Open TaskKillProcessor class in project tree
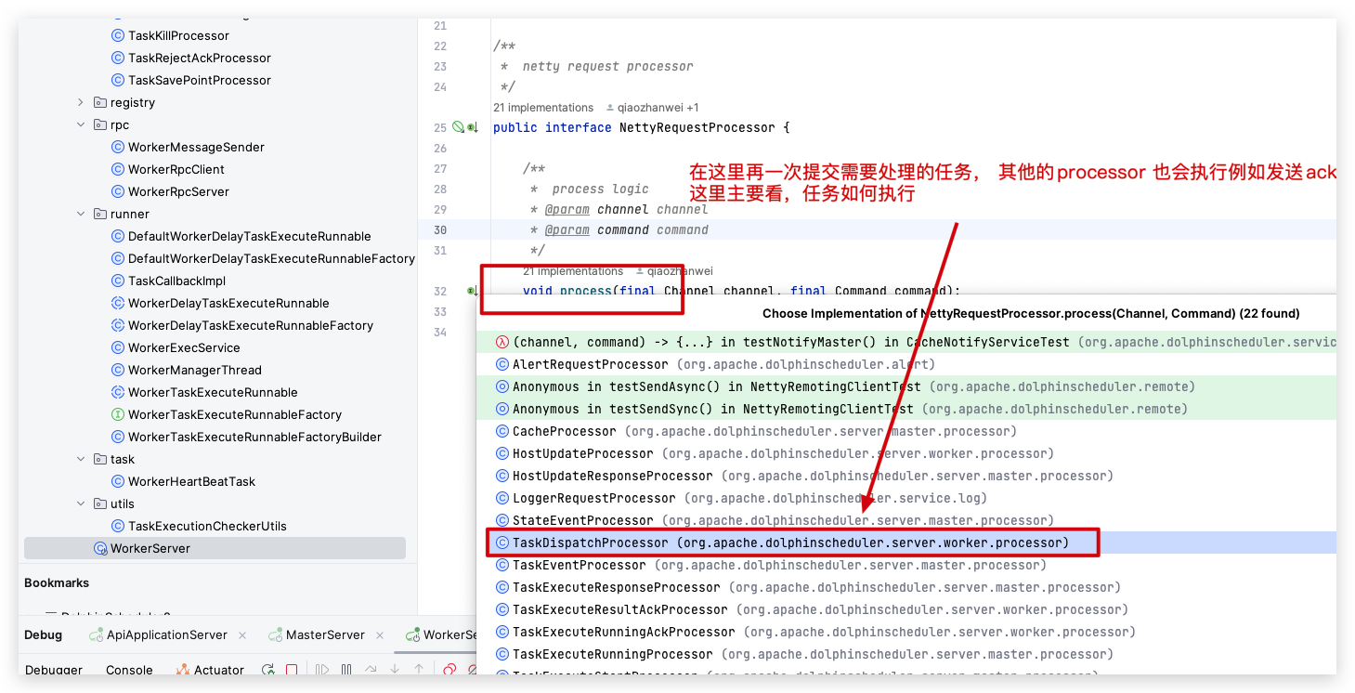This screenshot has height=693, width=1355. pos(178,35)
